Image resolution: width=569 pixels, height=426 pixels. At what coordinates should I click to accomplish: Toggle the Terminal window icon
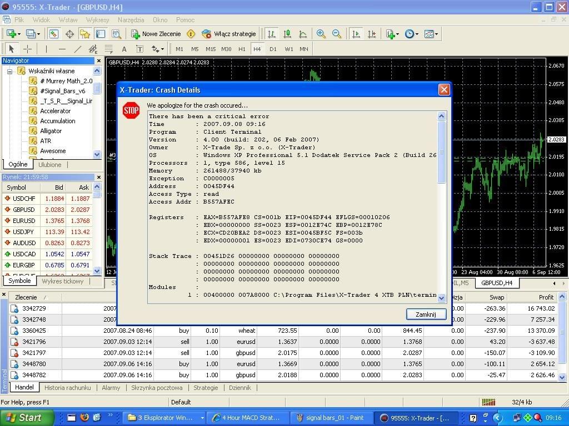click(101, 34)
